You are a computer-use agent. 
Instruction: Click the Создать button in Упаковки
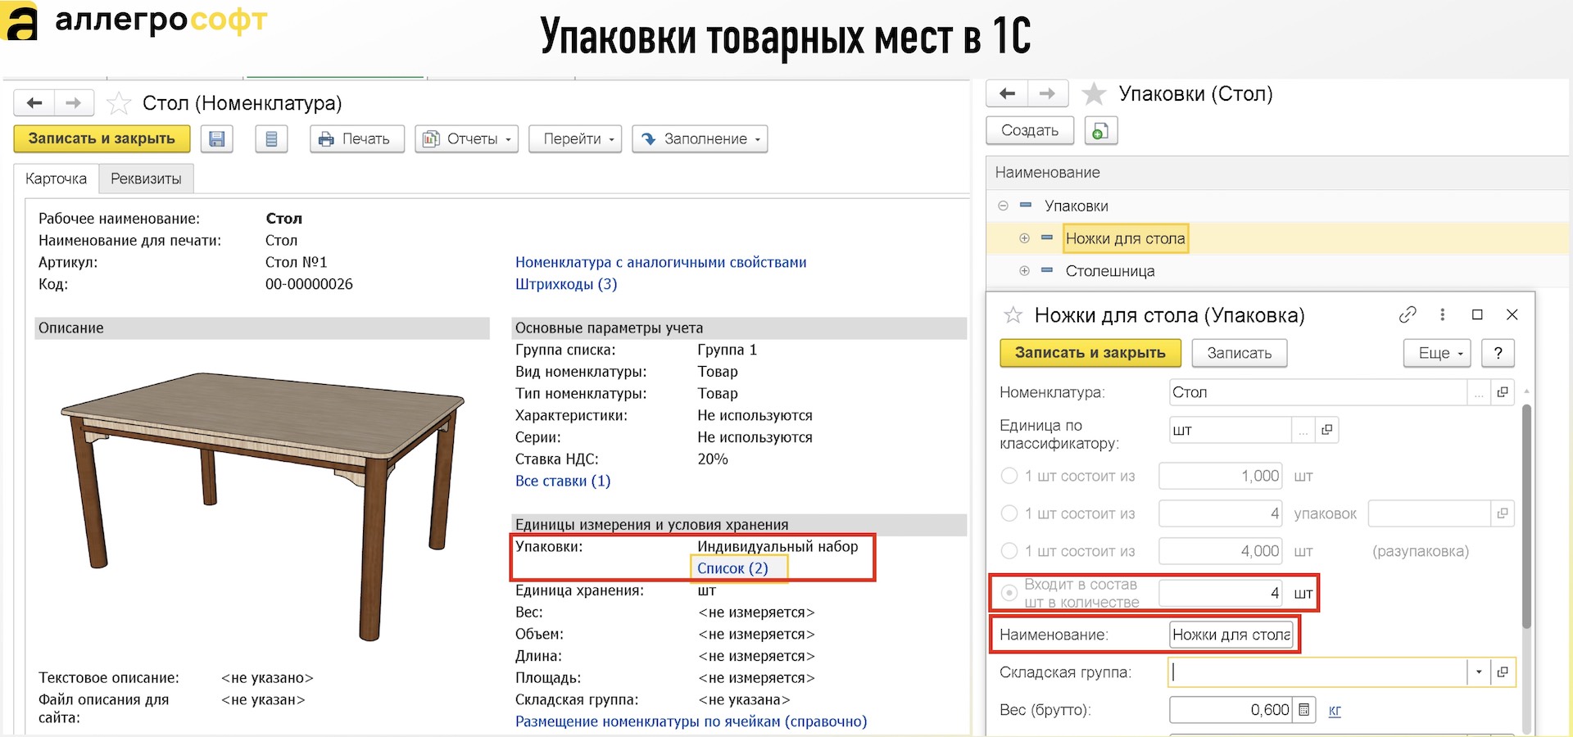coord(1030,130)
